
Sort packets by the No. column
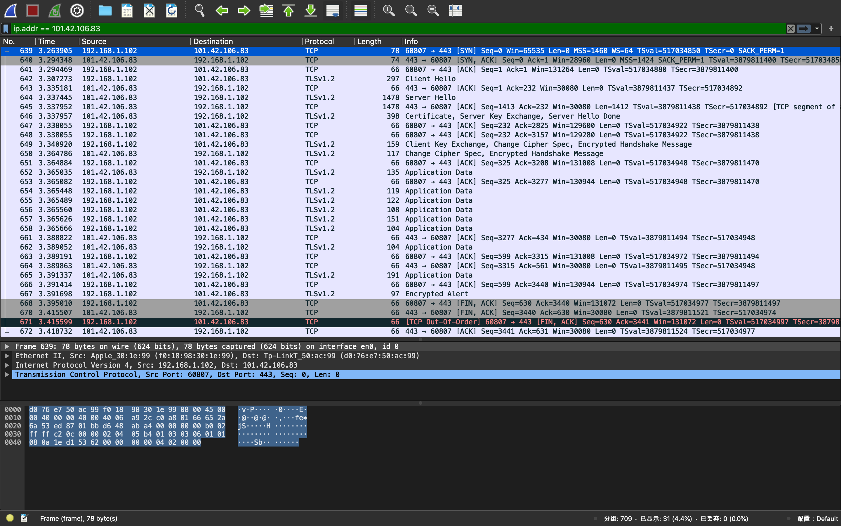click(x=18, y=41)
